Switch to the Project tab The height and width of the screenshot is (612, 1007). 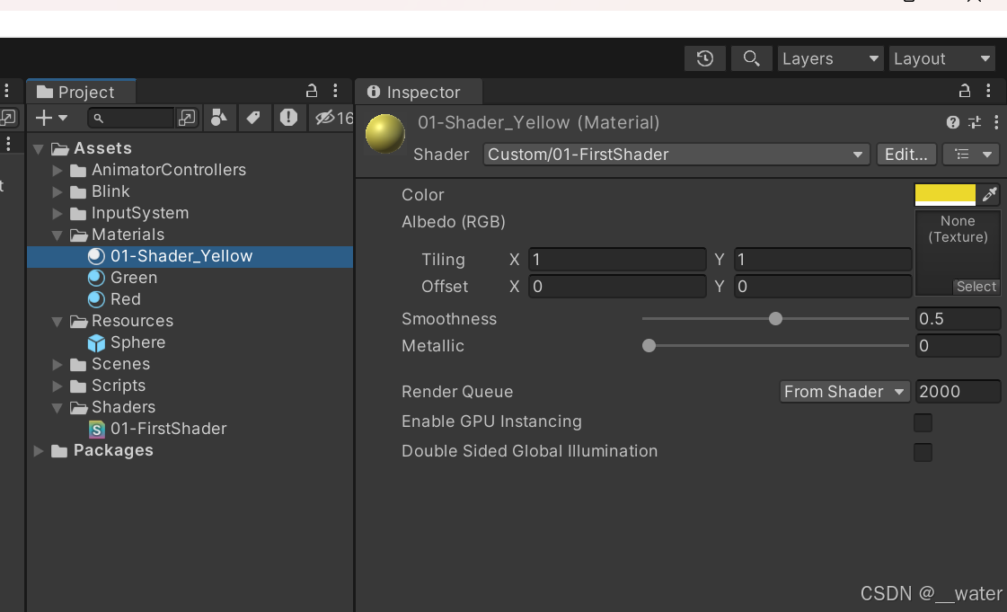click(81, 92)
